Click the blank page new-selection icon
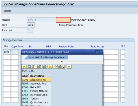The height and width of the screenshot is (106, 138). [x=34, y=67]
